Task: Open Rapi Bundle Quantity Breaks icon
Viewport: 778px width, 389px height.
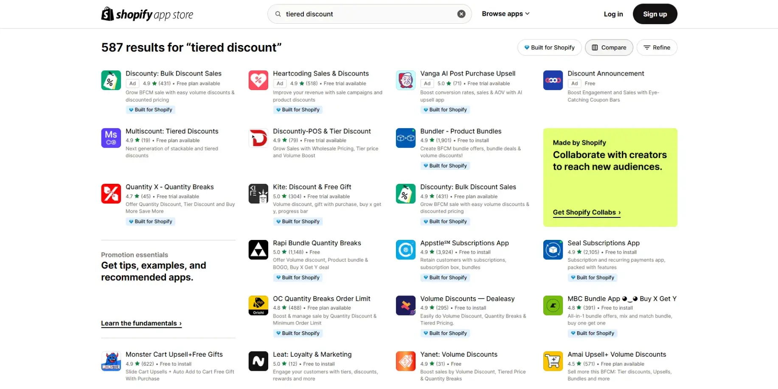Action: click(258, 250)
